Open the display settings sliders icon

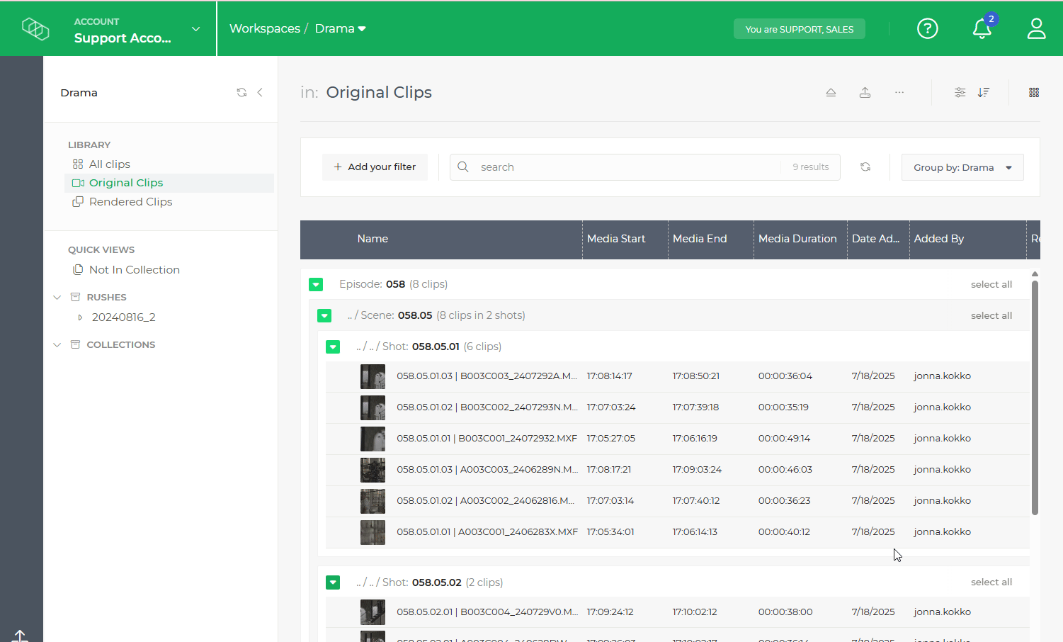tap(960, 92)
